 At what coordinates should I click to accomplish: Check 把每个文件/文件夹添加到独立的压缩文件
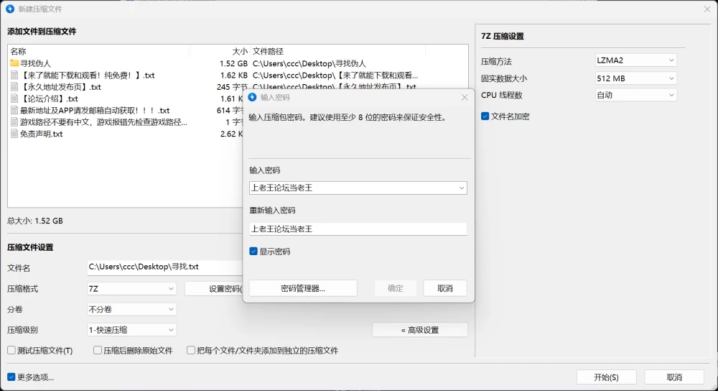tap(191, 350)
